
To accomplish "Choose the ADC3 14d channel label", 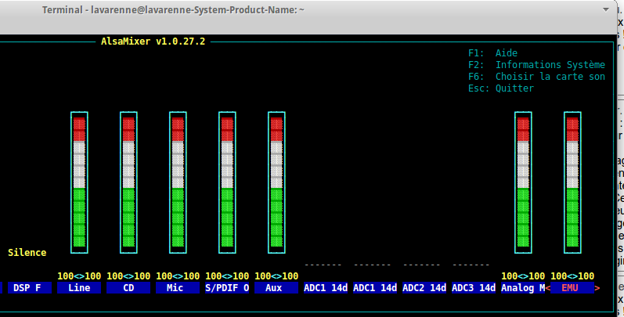I will 474,288.
